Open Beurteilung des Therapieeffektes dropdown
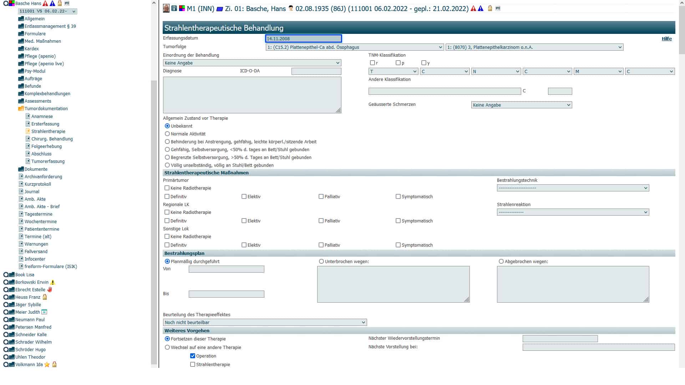 (265, 322)
